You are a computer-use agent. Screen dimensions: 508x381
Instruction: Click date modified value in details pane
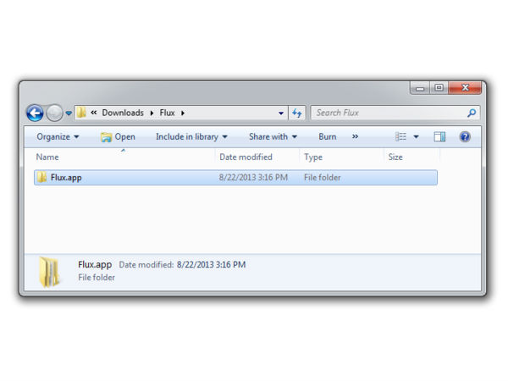(x=211, y=265)
